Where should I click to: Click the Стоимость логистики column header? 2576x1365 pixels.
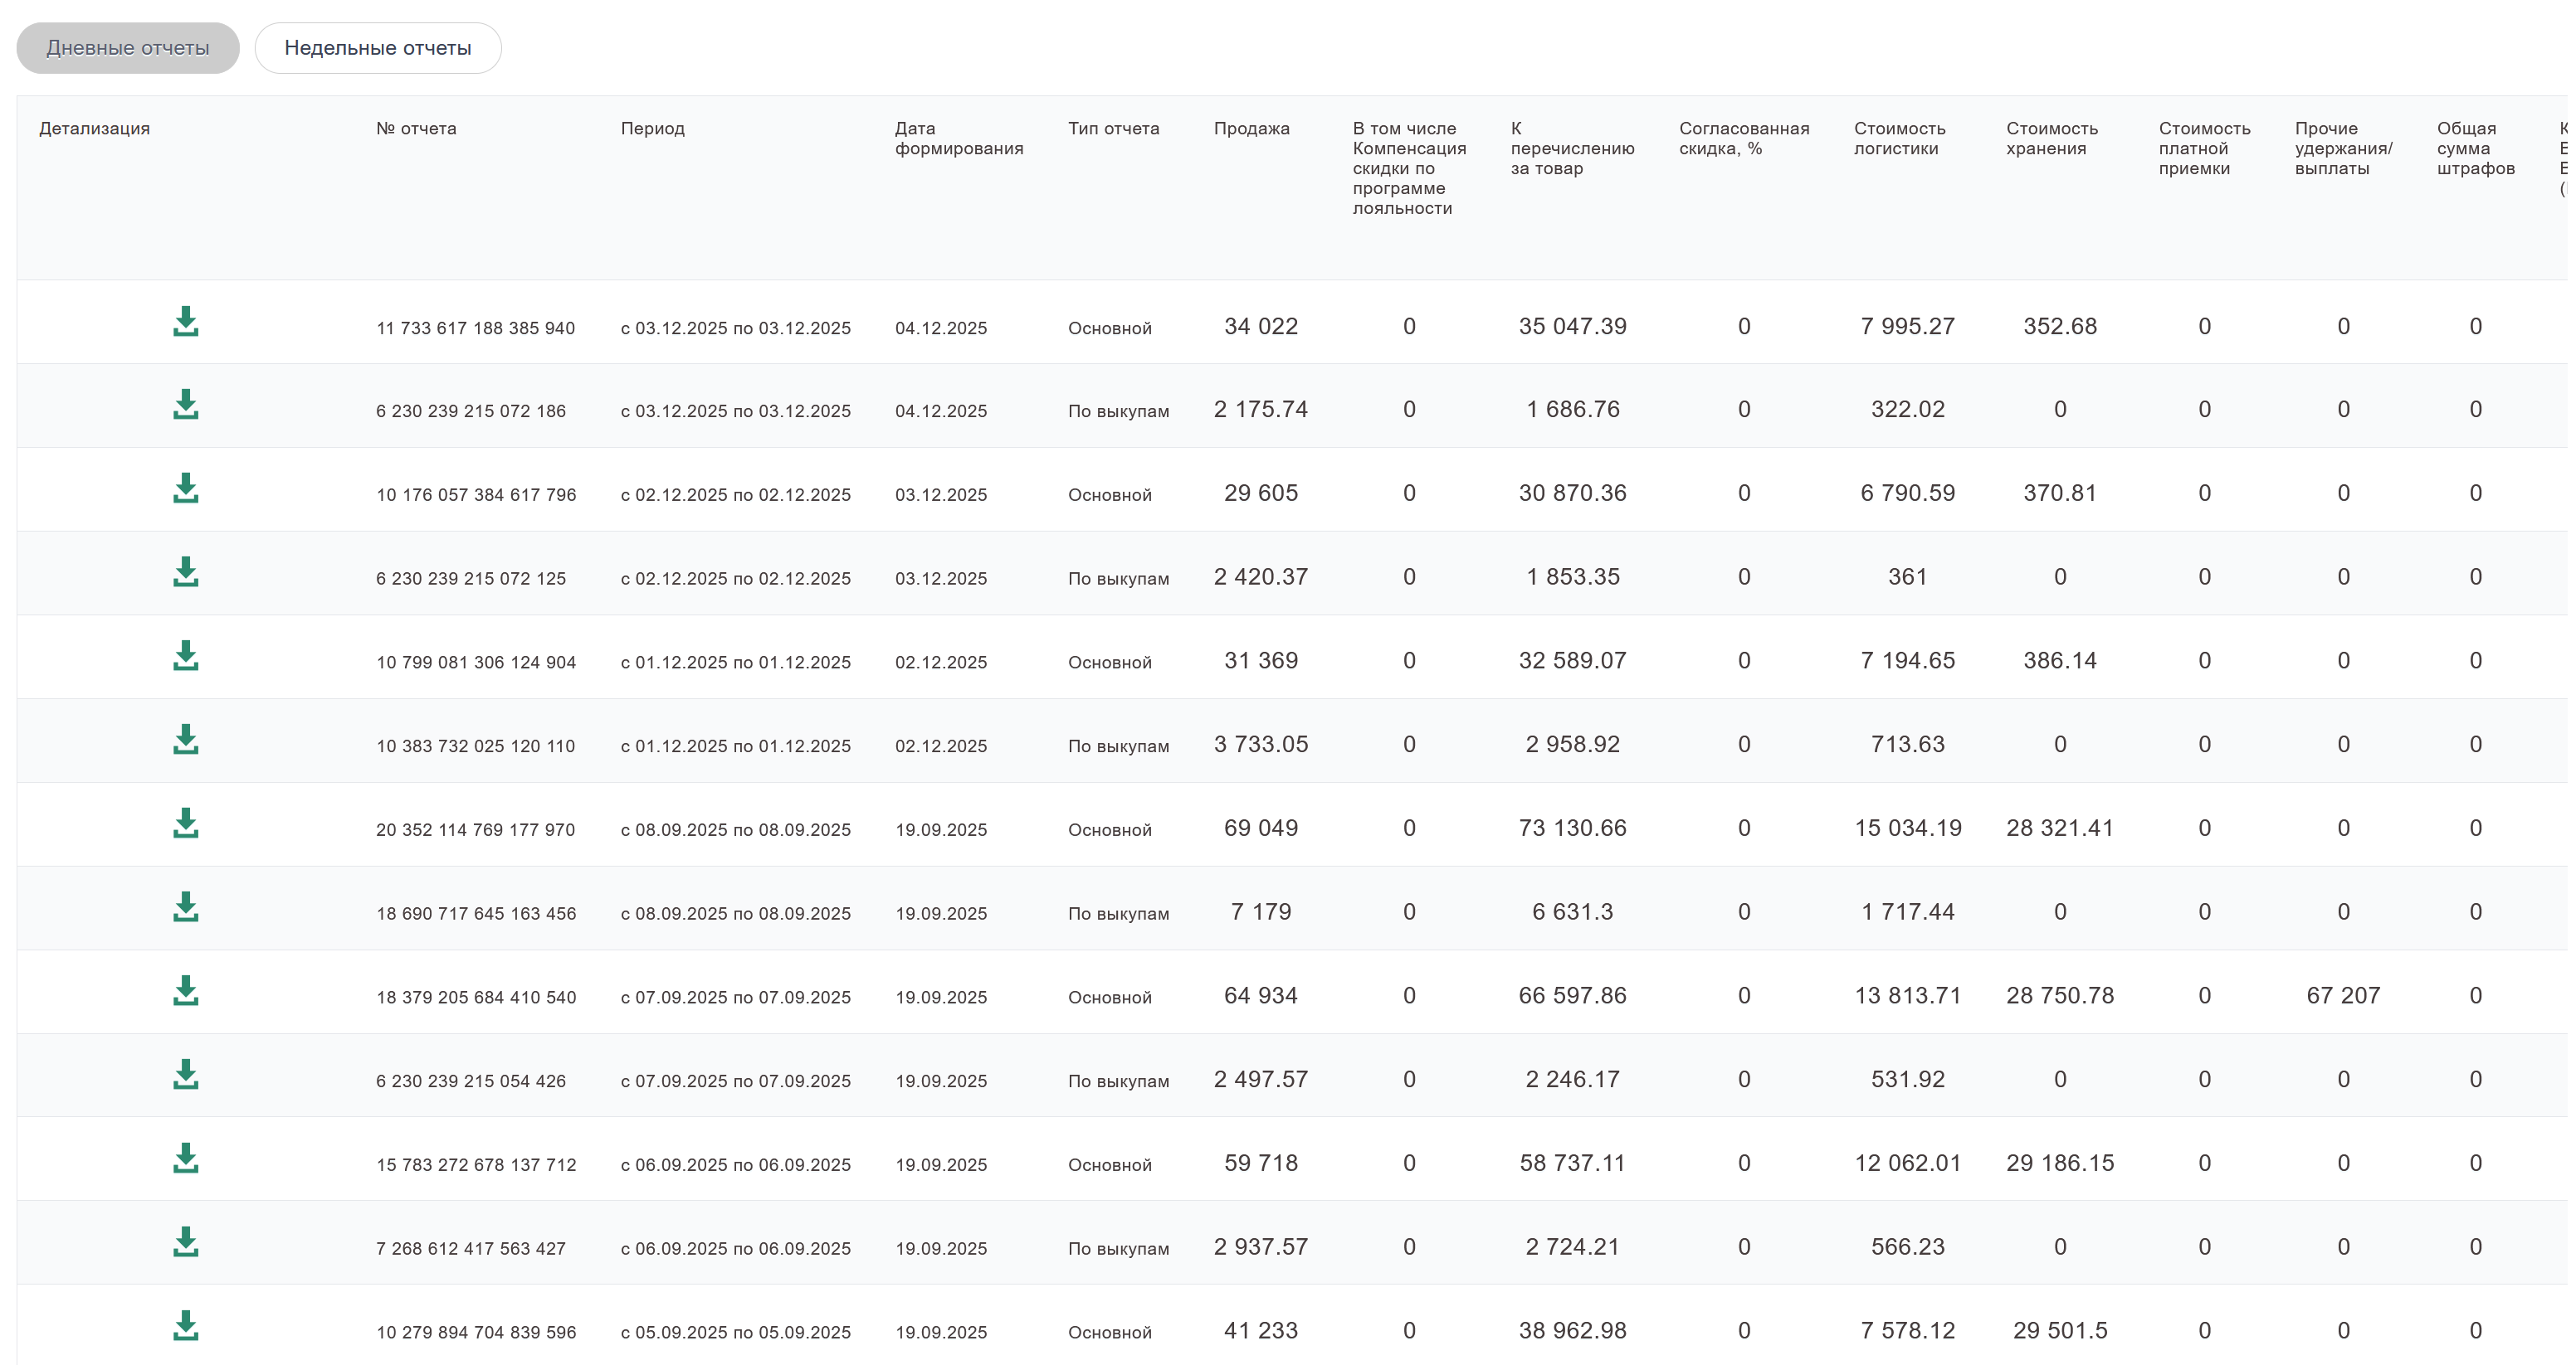click(1899, 138)
